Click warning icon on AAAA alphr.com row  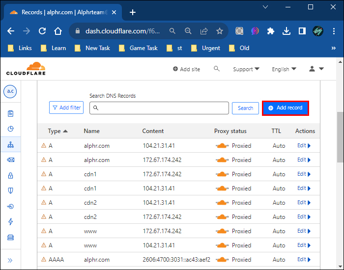pos(44,259)
